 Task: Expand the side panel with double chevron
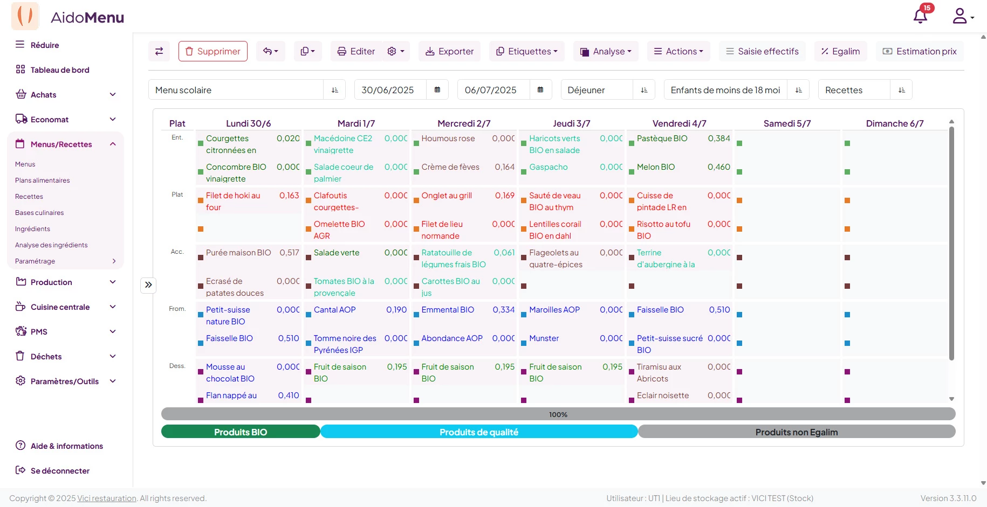pos(148,285)
